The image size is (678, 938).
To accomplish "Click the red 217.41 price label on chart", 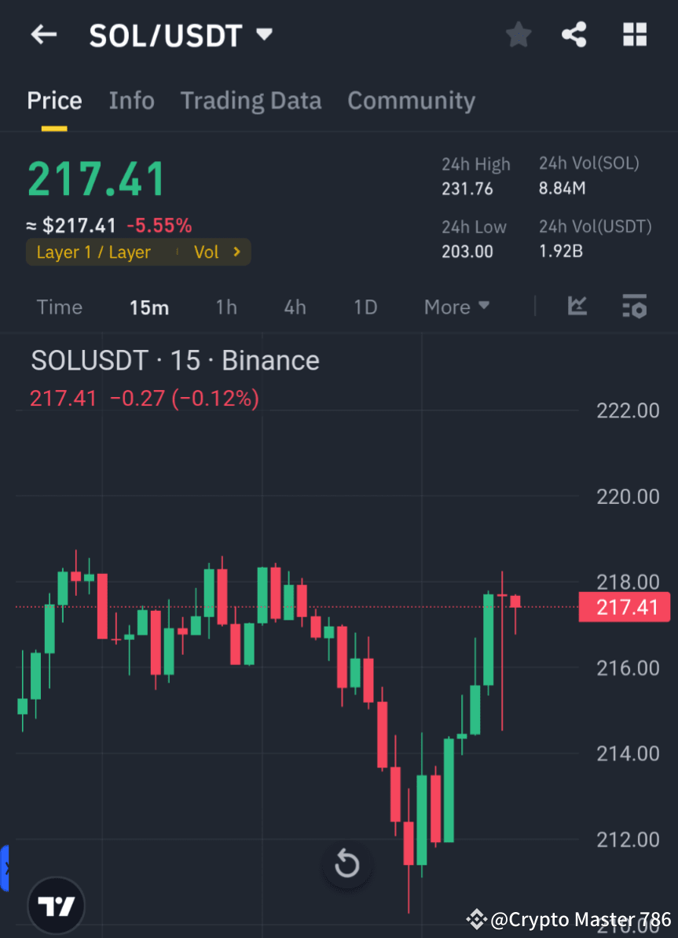I will [624, 607].
